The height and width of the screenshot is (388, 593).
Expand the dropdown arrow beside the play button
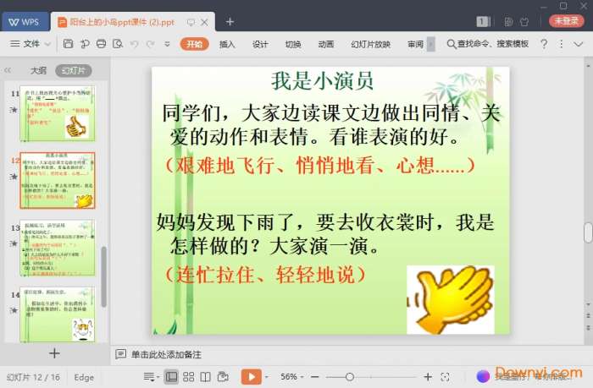pos(267,377)
